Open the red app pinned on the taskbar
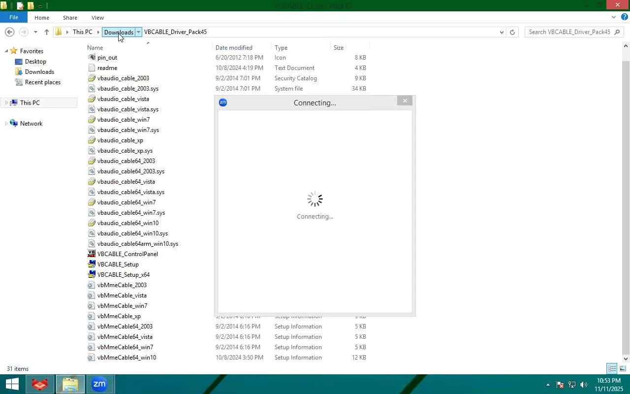The height and width of the screenshot is (394, 630). pos(40,384)
